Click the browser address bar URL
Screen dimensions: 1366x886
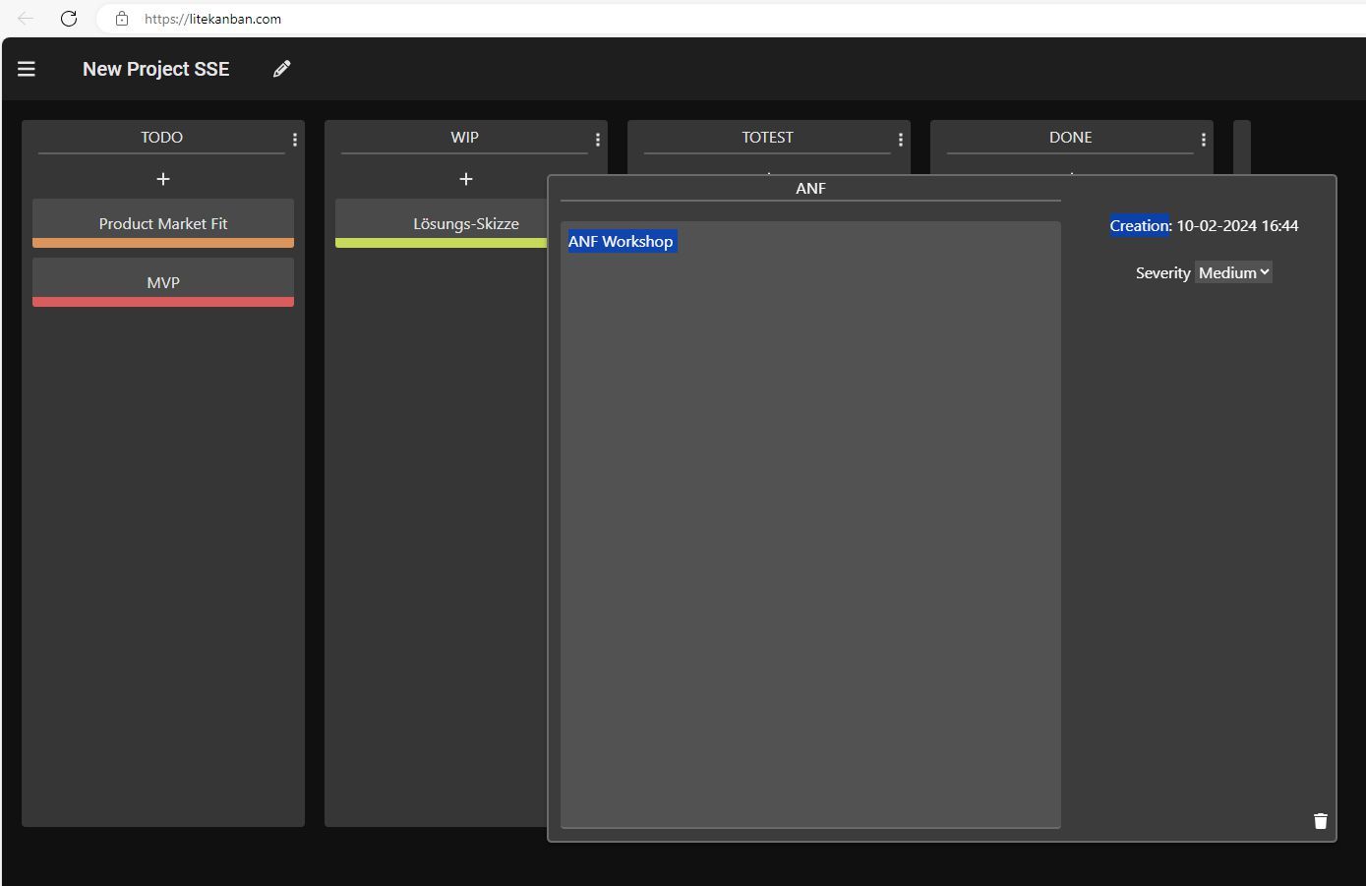pos(212,19)
